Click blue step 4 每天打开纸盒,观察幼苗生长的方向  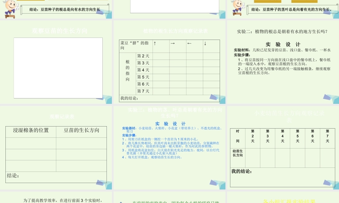pos(152,157)
